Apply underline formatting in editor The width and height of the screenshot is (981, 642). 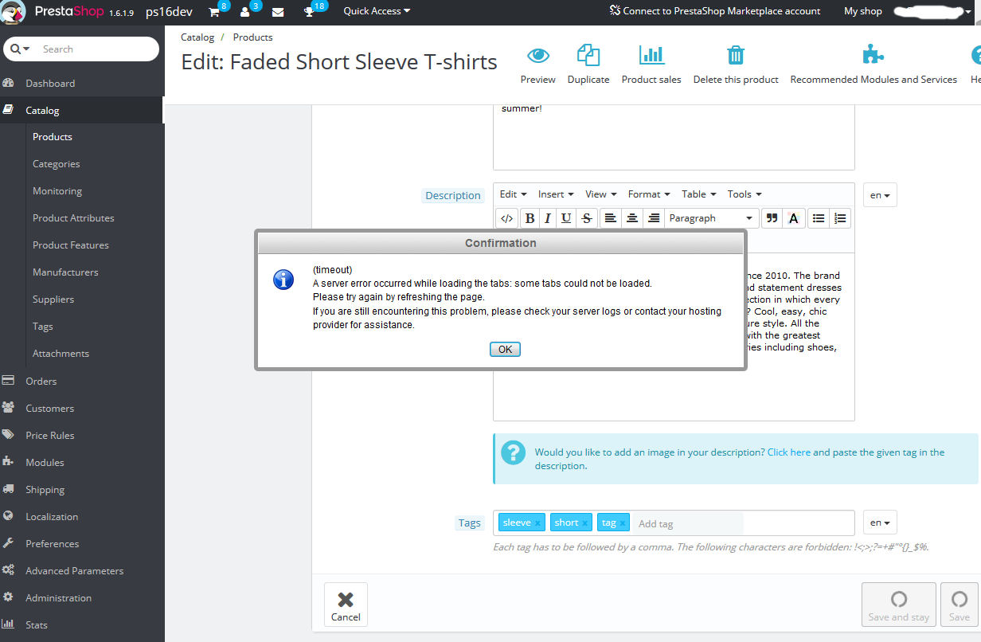(566, 218)
